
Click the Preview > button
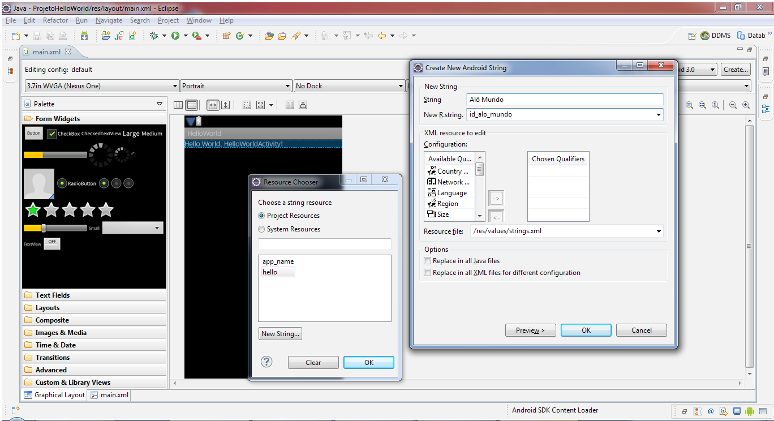click(x=530, y=330)
